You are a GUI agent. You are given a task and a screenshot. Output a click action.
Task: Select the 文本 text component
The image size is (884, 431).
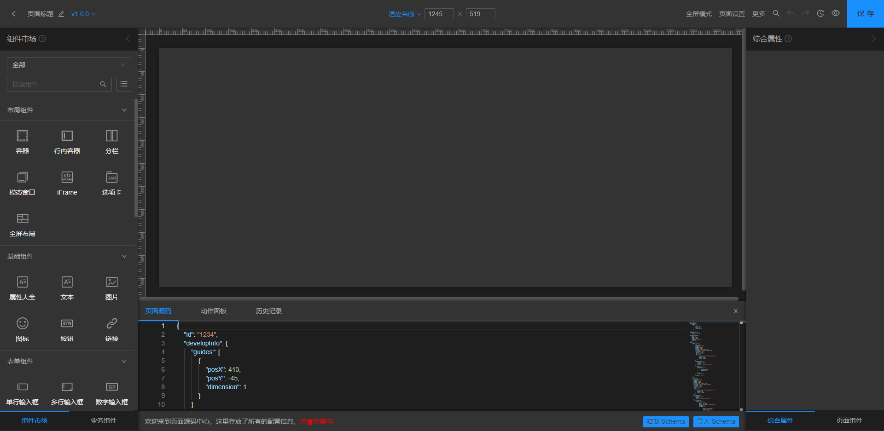(x=67, y=288)
